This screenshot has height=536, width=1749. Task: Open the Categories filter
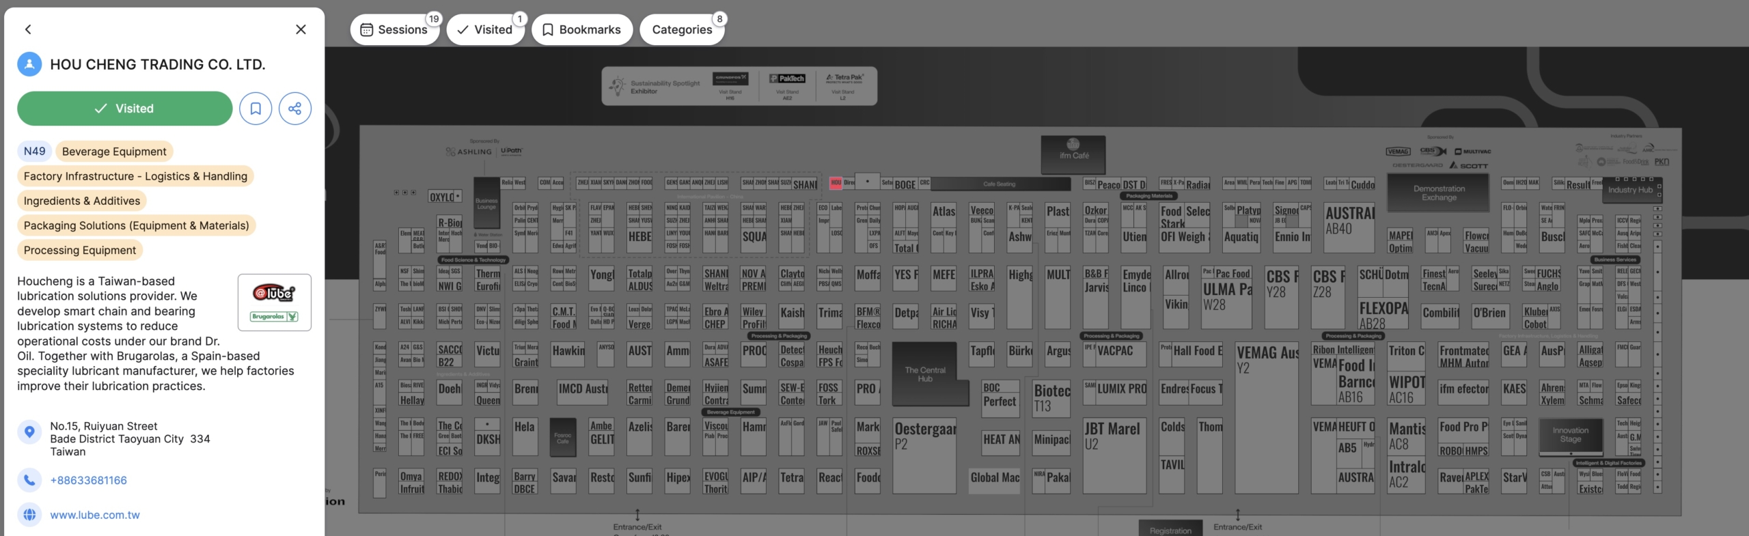(x=682, y=29)
